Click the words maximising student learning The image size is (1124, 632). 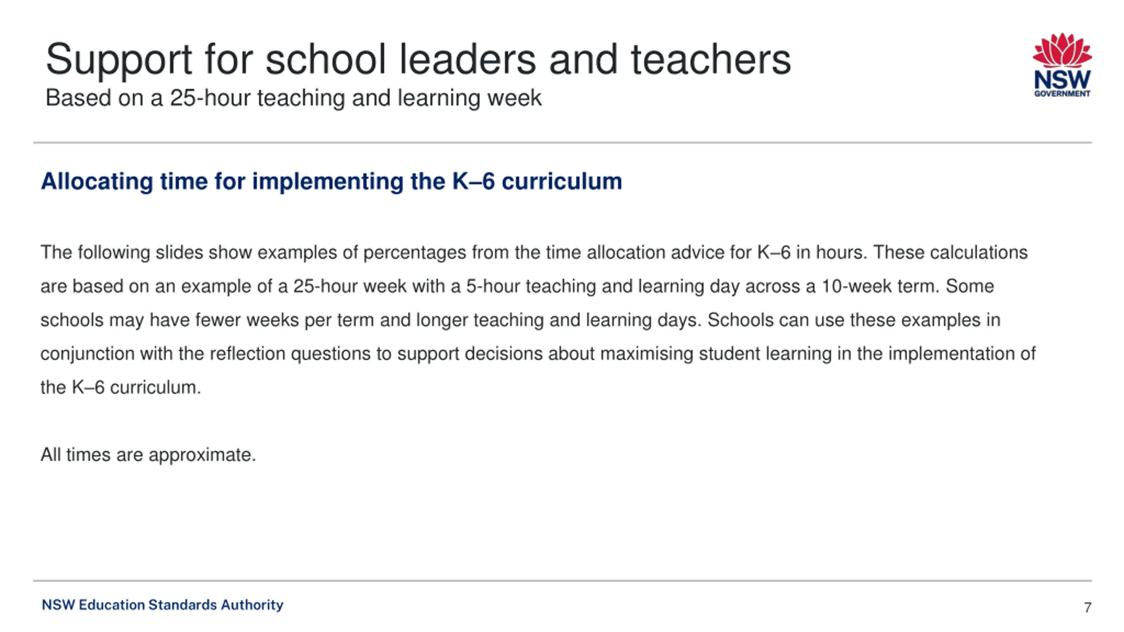pyautogui.click(x=716, y=354)
